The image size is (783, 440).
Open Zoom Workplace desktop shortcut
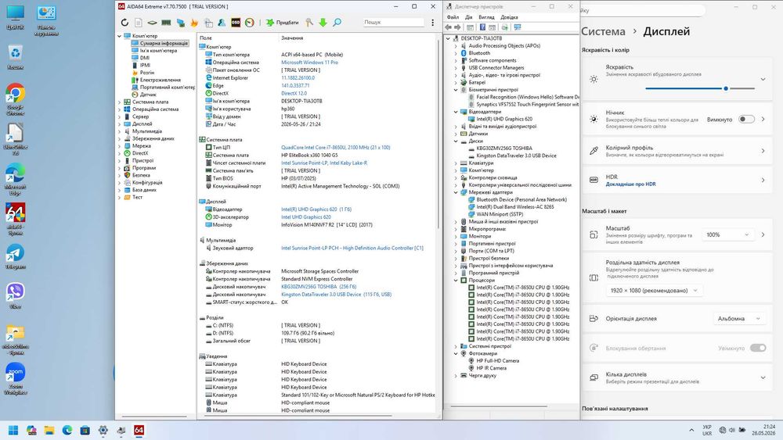click(x=16, y=379)
